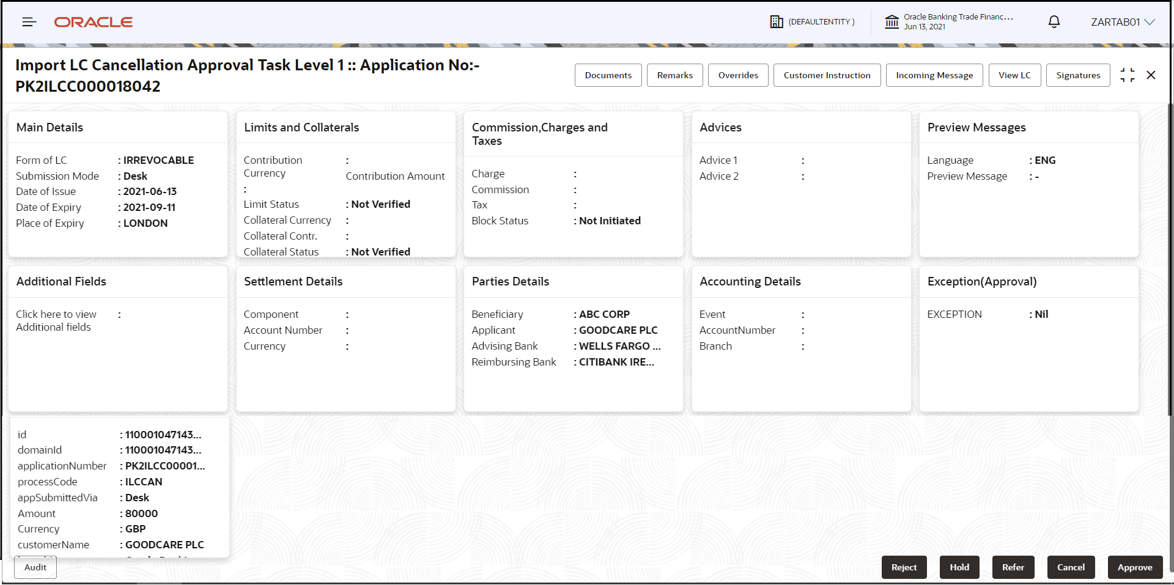
Task: Open the Overrides screen
Action: (737, 75)
